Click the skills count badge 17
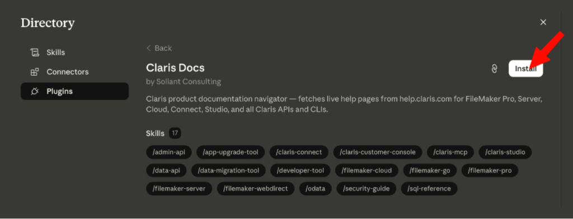 175,133
